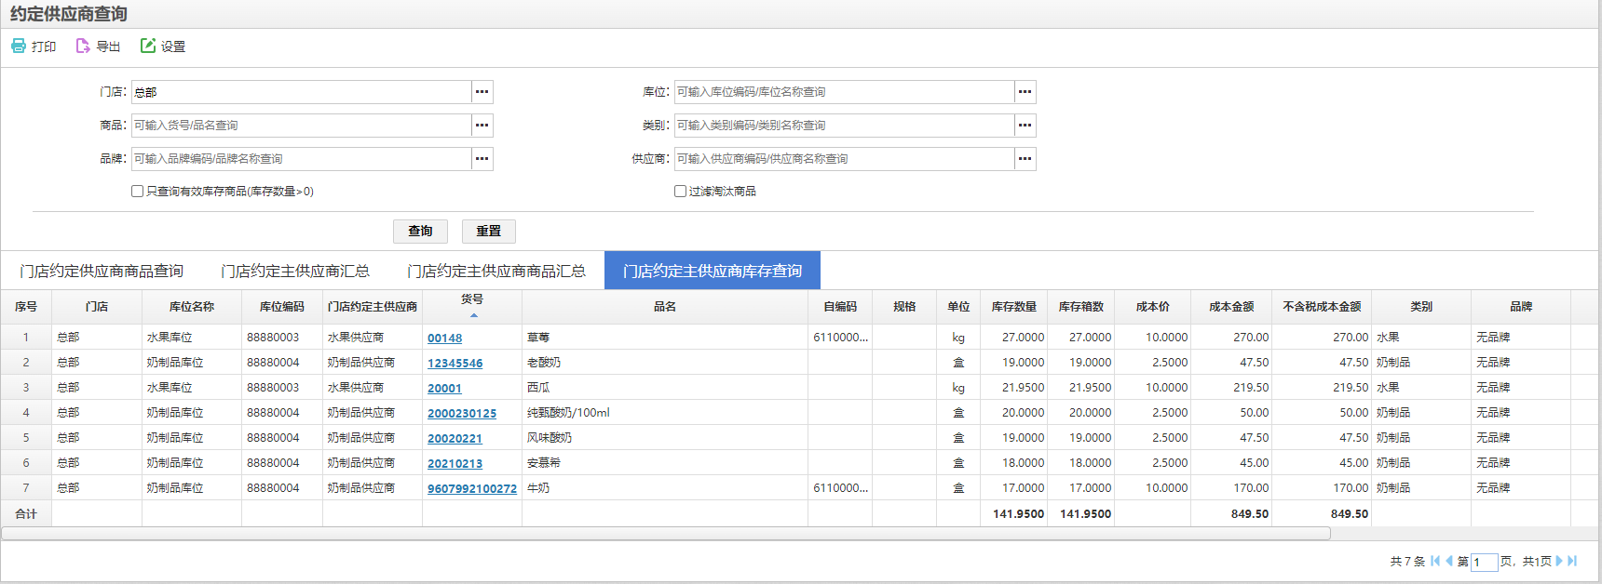This screenshot has width=1602, height=584.
Task: Click the 门店 input field containing 总部
Action: (x=301, y=92)
